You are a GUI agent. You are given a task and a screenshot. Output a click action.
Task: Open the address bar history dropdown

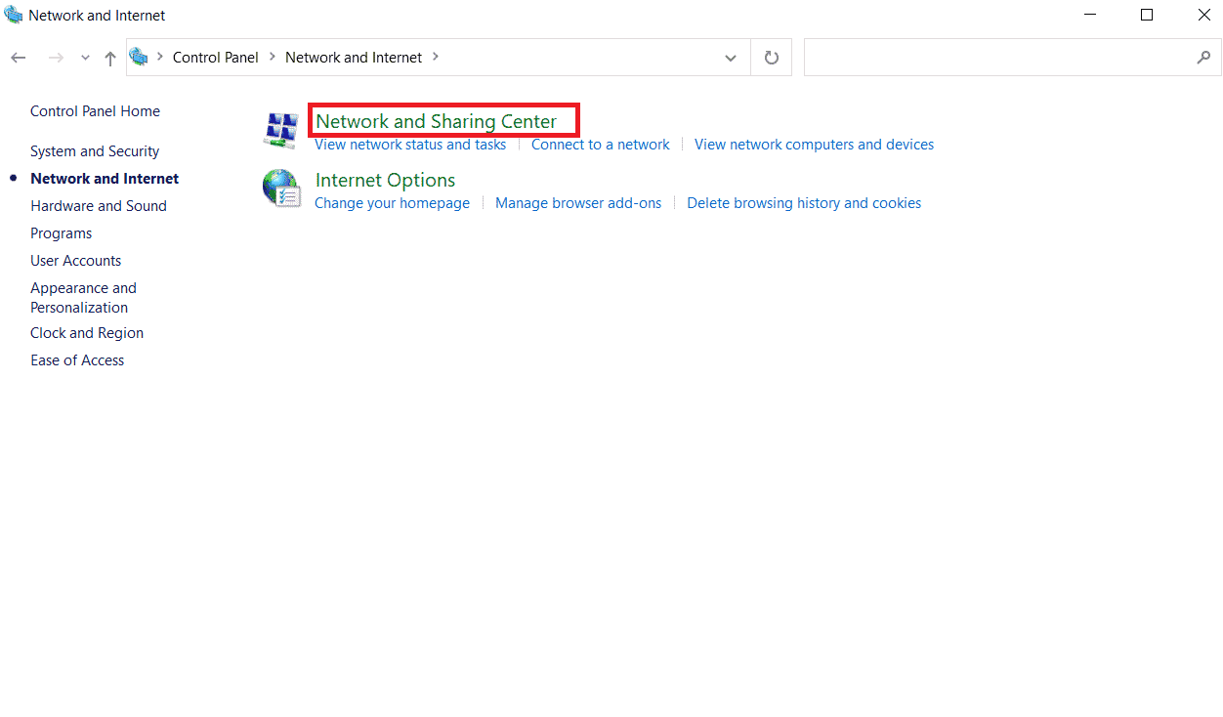pyautogui.click(x=730, y=57)
